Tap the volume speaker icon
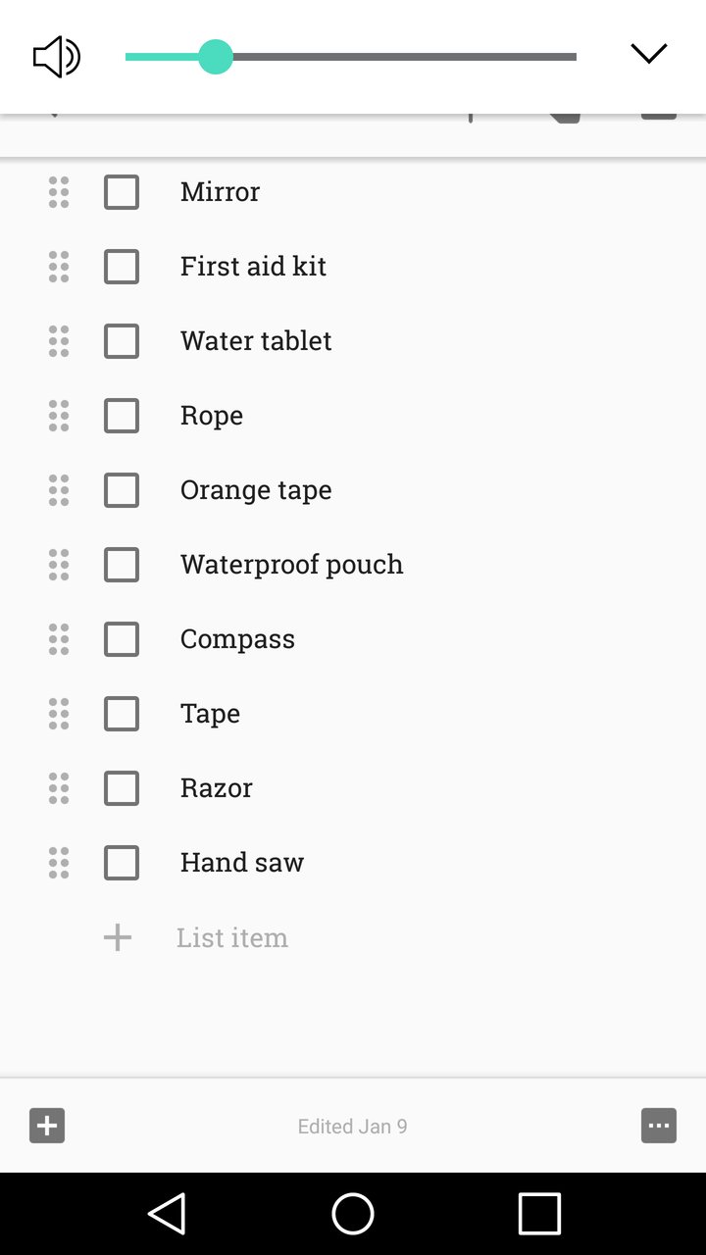The width and height of the screenshot is (706, 1255). [56, 57]
